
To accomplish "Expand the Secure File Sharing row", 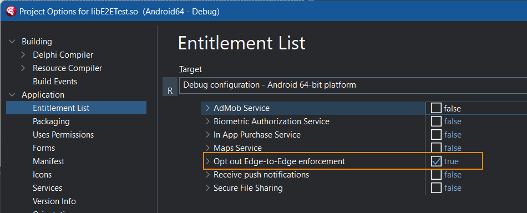I will tap(207, 188).
